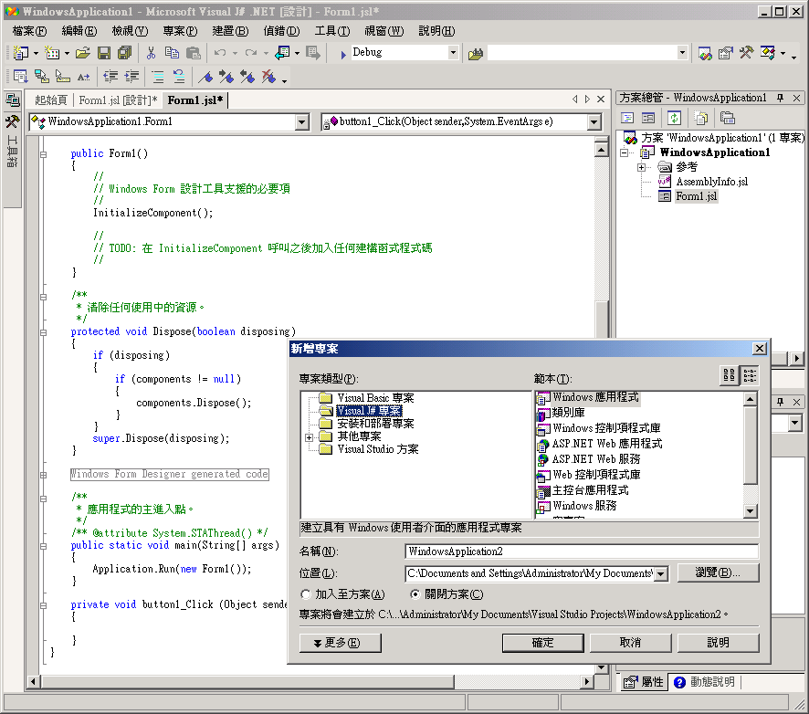Click View Code icon in Solution Explorer
This screenshot has width=809, height=714.
627,118
